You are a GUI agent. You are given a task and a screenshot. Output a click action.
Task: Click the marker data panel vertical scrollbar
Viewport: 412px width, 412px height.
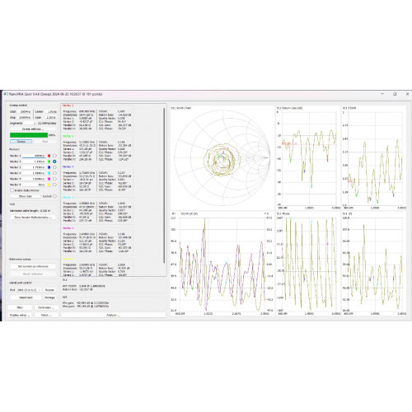[164, 185]
